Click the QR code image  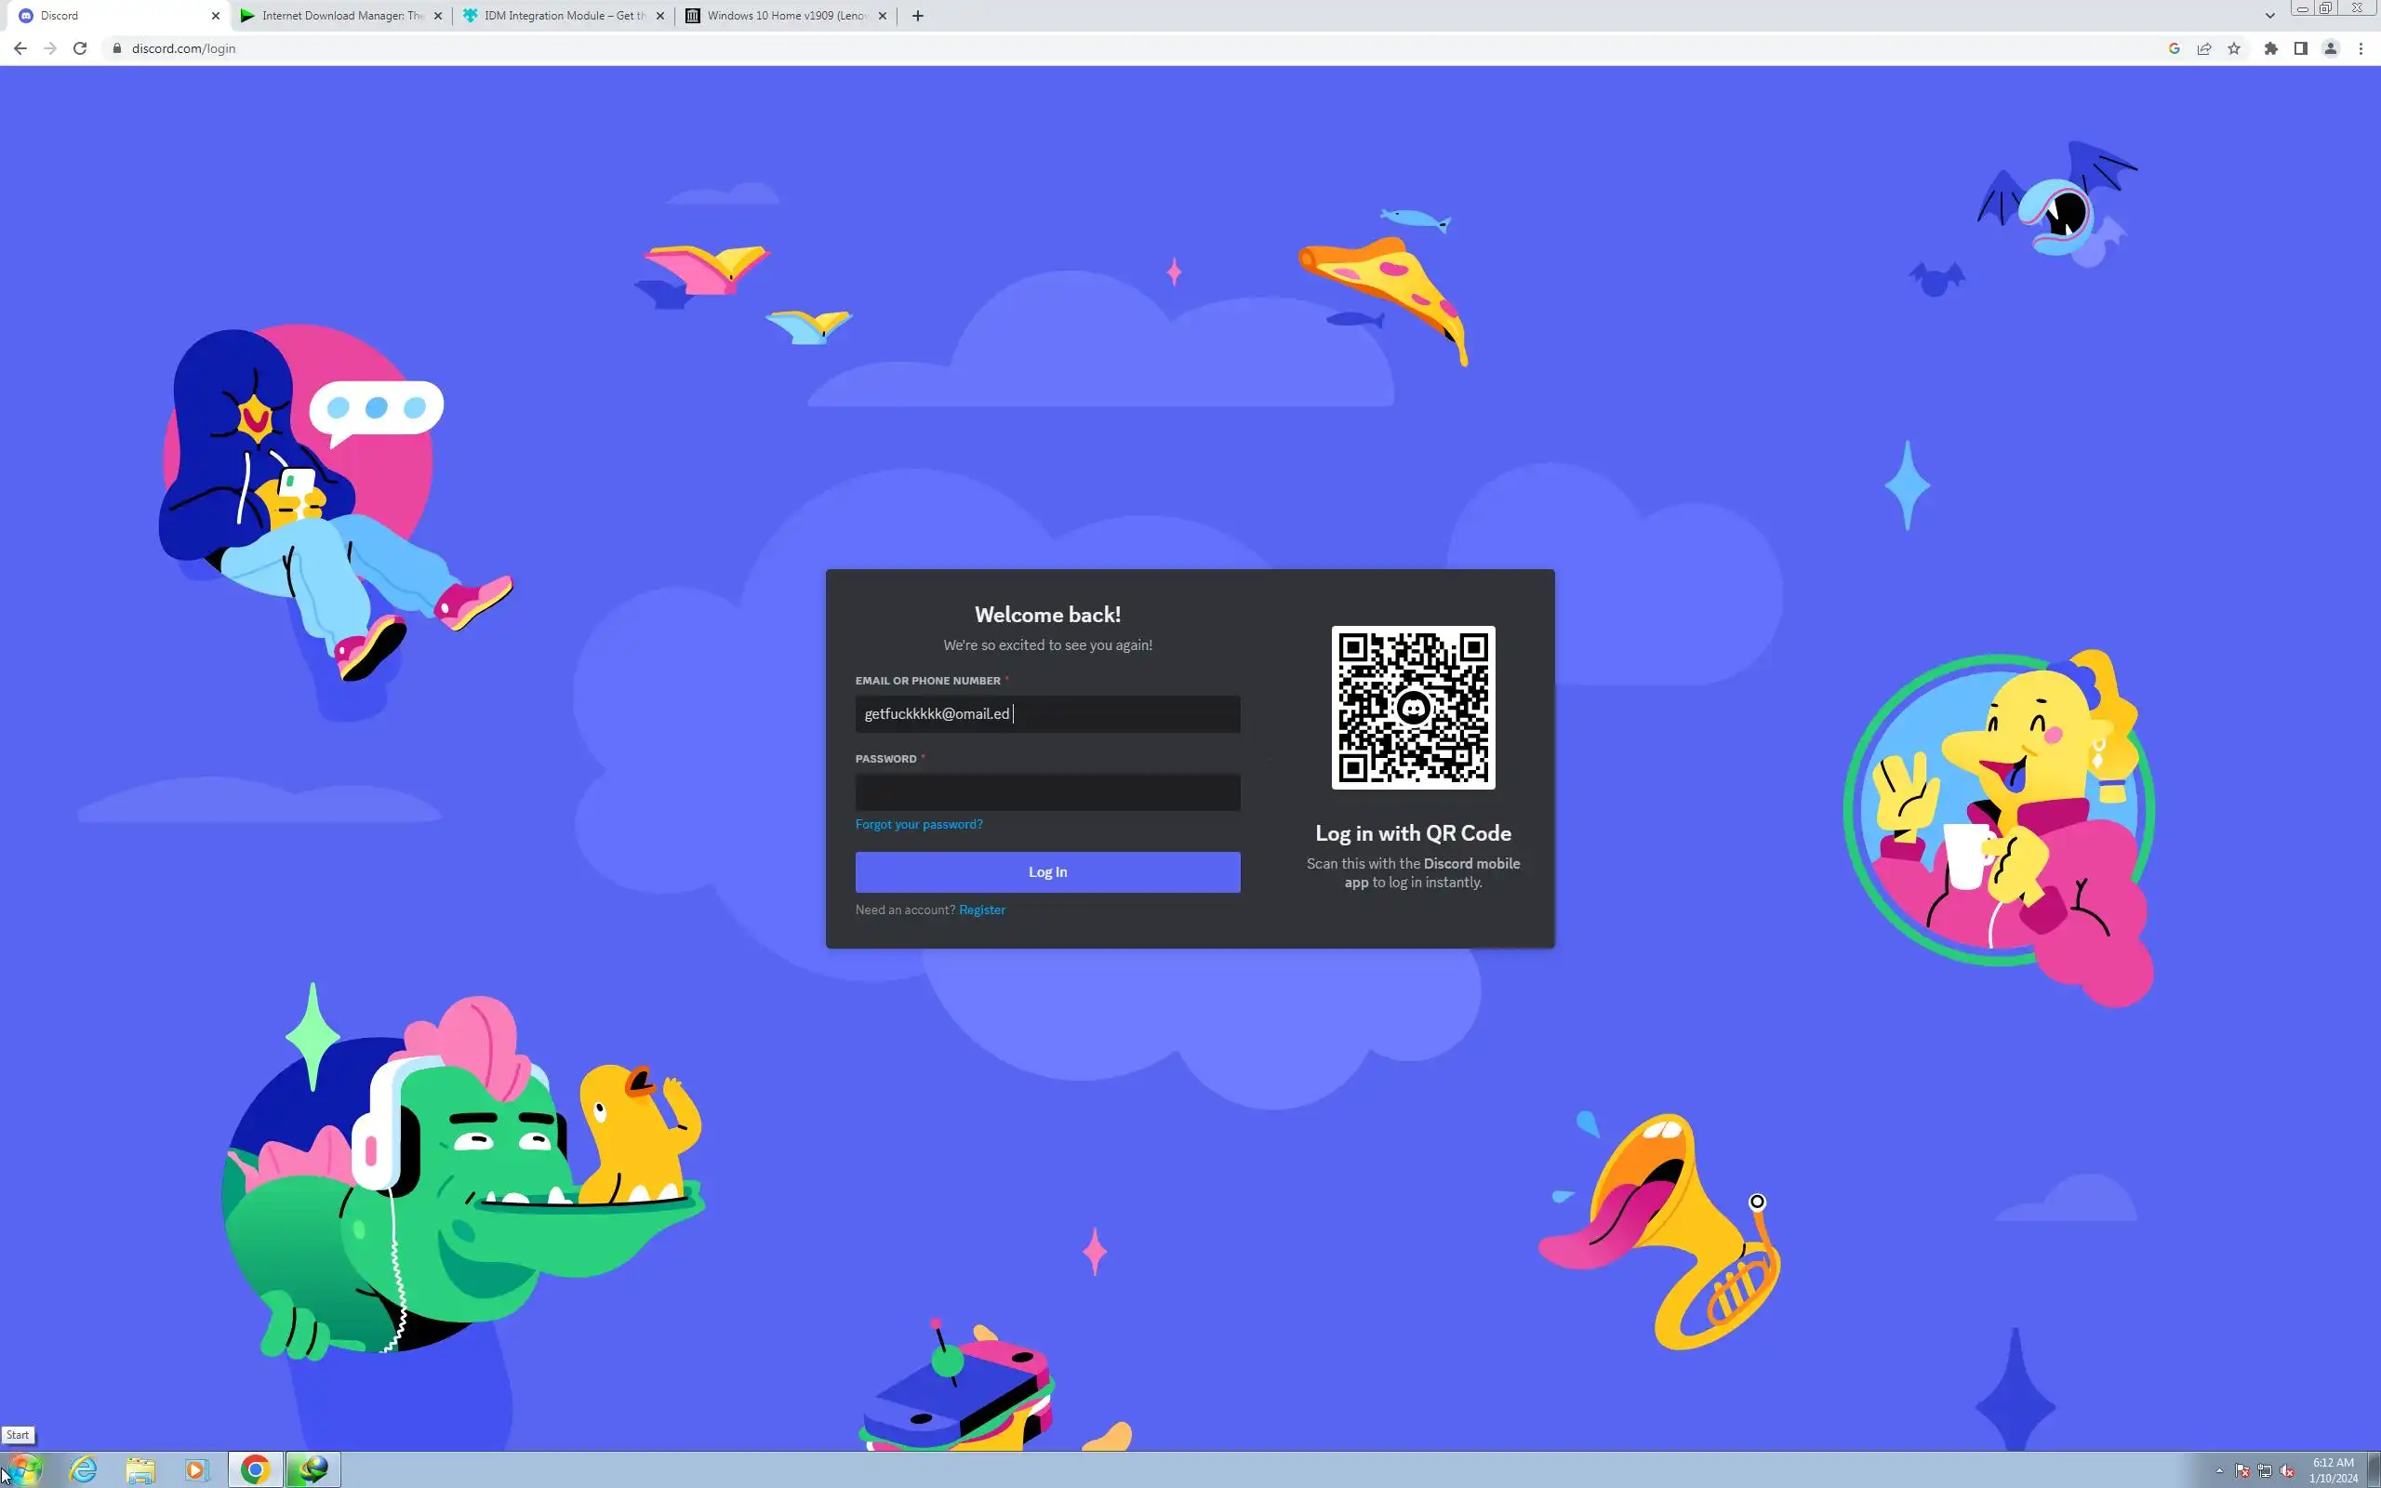point(1412,707)
